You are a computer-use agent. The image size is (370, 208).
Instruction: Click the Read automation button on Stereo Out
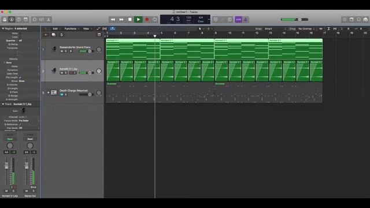[30, 139]
